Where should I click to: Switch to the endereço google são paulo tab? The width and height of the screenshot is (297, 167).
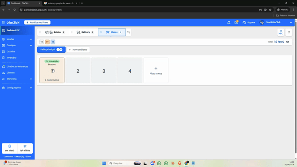[x=60, y=3]
